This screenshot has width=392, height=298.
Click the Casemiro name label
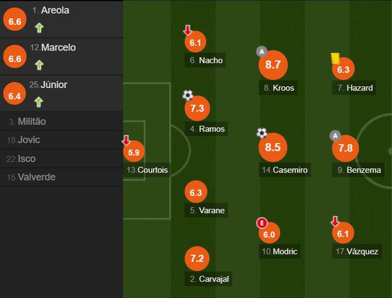(285, 170)
